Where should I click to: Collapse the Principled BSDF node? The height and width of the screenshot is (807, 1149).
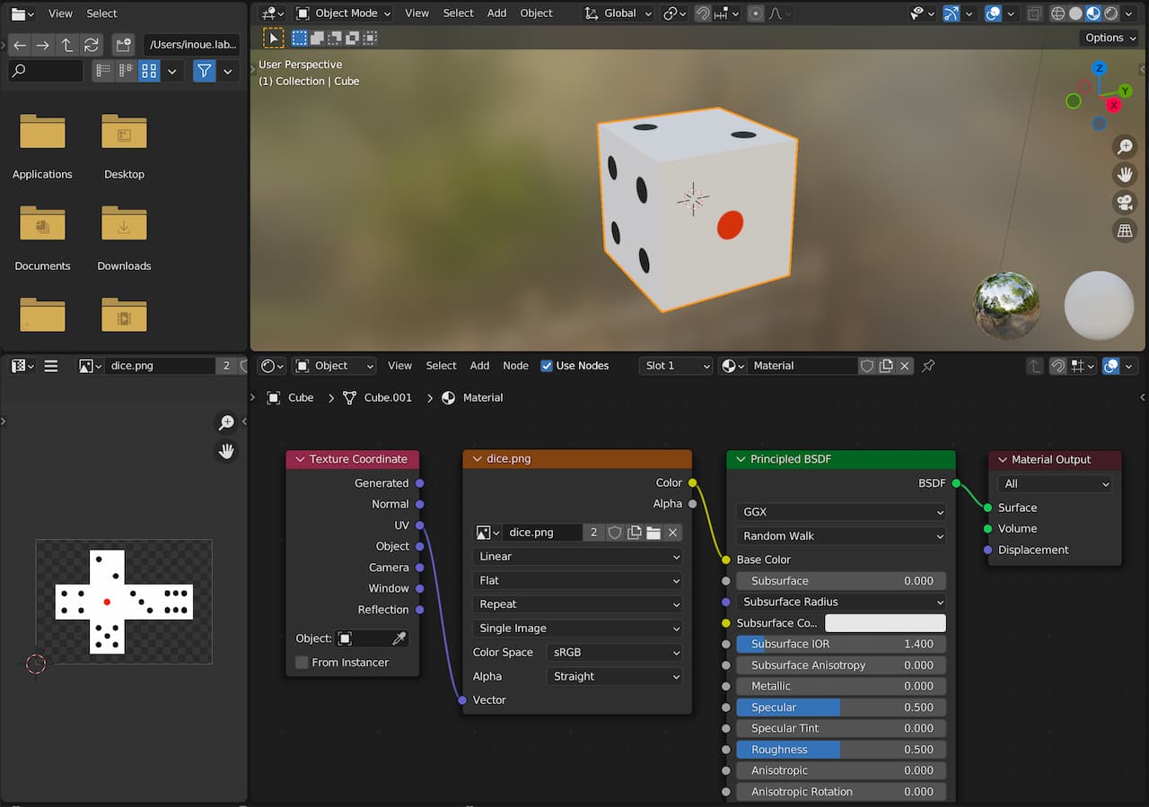[x=741, y=459]
